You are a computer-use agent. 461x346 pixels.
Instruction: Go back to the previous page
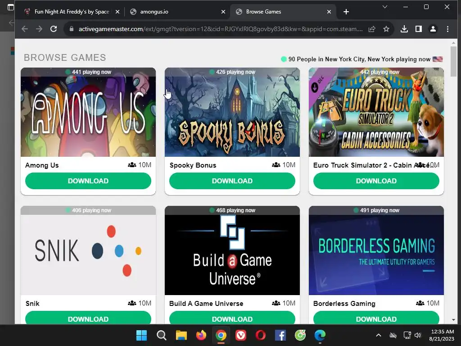(25, 29)
